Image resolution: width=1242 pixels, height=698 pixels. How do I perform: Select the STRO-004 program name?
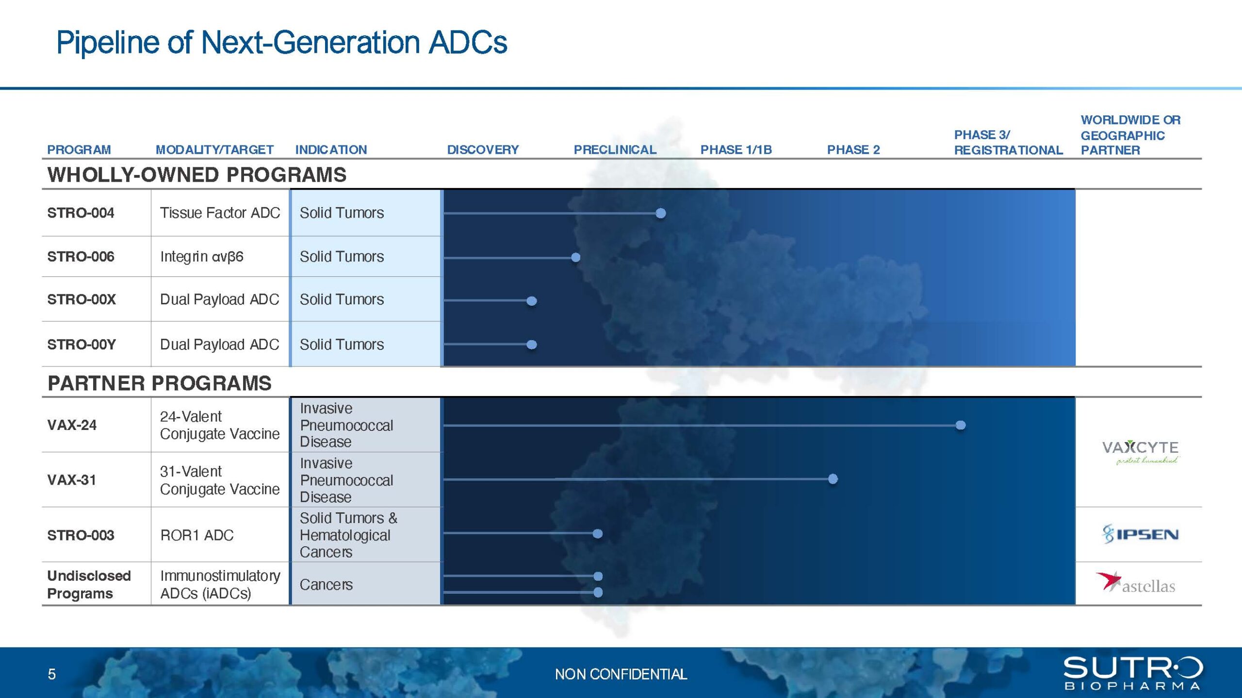[81, 213]
